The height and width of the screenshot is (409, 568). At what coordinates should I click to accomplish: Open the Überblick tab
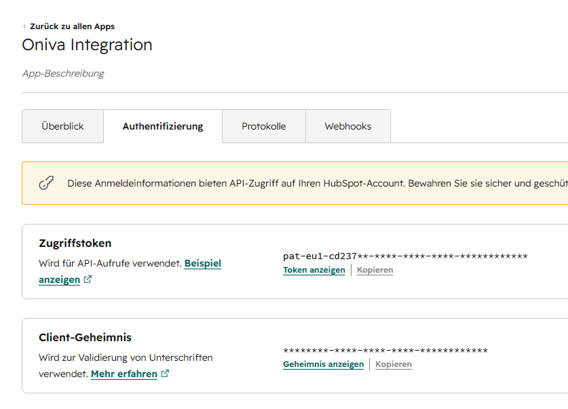click(x=62, y=126)
